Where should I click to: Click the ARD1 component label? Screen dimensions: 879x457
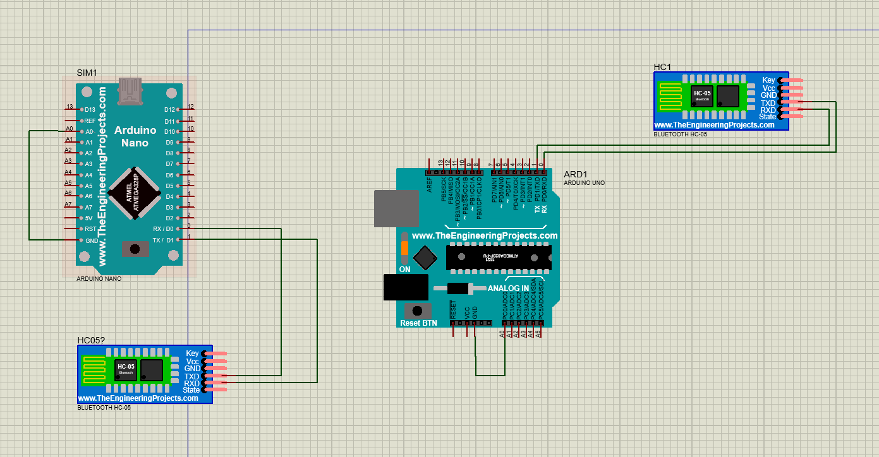coord(576,174)
